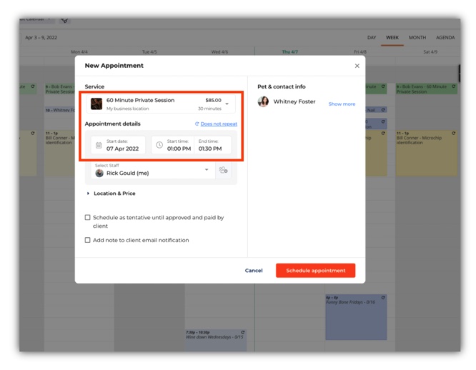Click the Sat 4/9 column header
Screen dimensions: 476x370
click(430, 52)
